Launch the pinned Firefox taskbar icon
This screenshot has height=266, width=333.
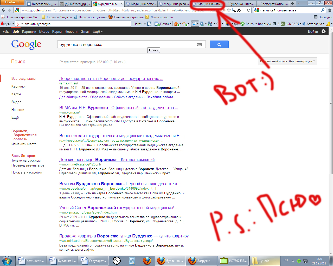click(147, 261)
